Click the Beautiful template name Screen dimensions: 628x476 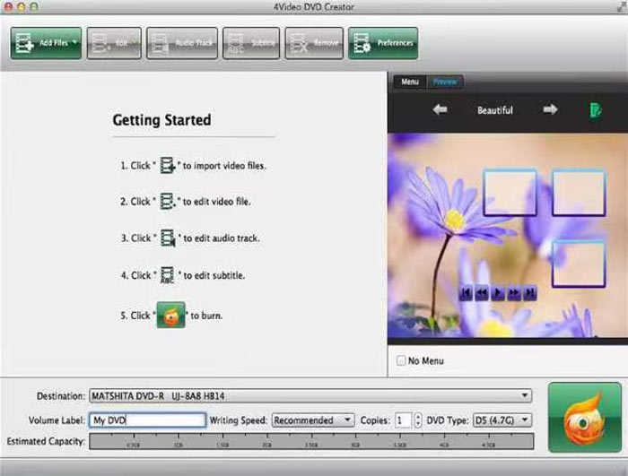tap(495, 110)
